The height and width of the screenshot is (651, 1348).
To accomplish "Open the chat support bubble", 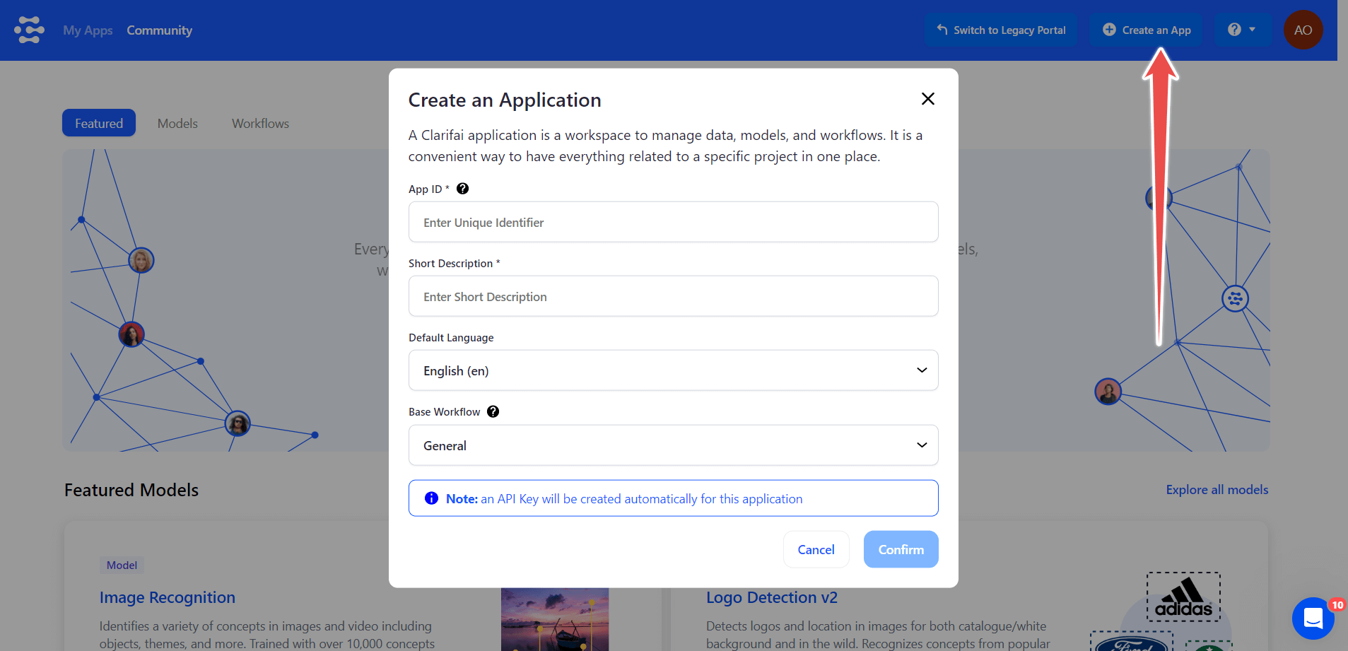I will [x=1313, y=618].
